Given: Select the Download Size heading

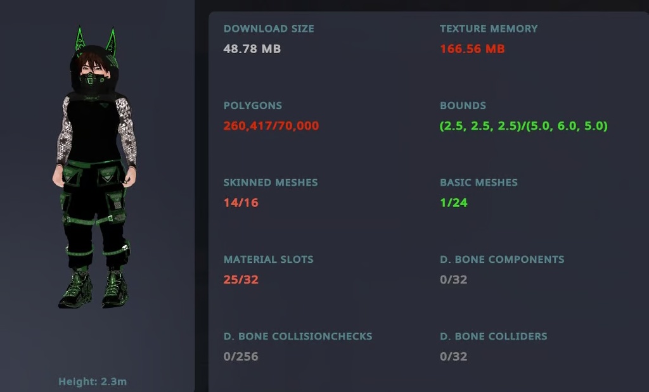Looking at the screenshot, I should (269, 28).
